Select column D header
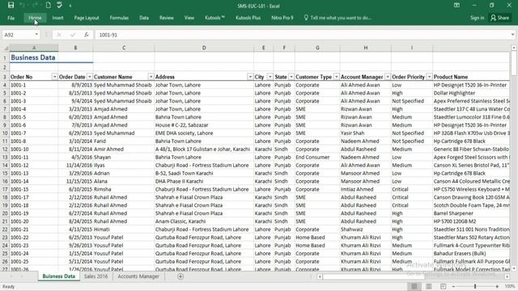 (204, 48)
